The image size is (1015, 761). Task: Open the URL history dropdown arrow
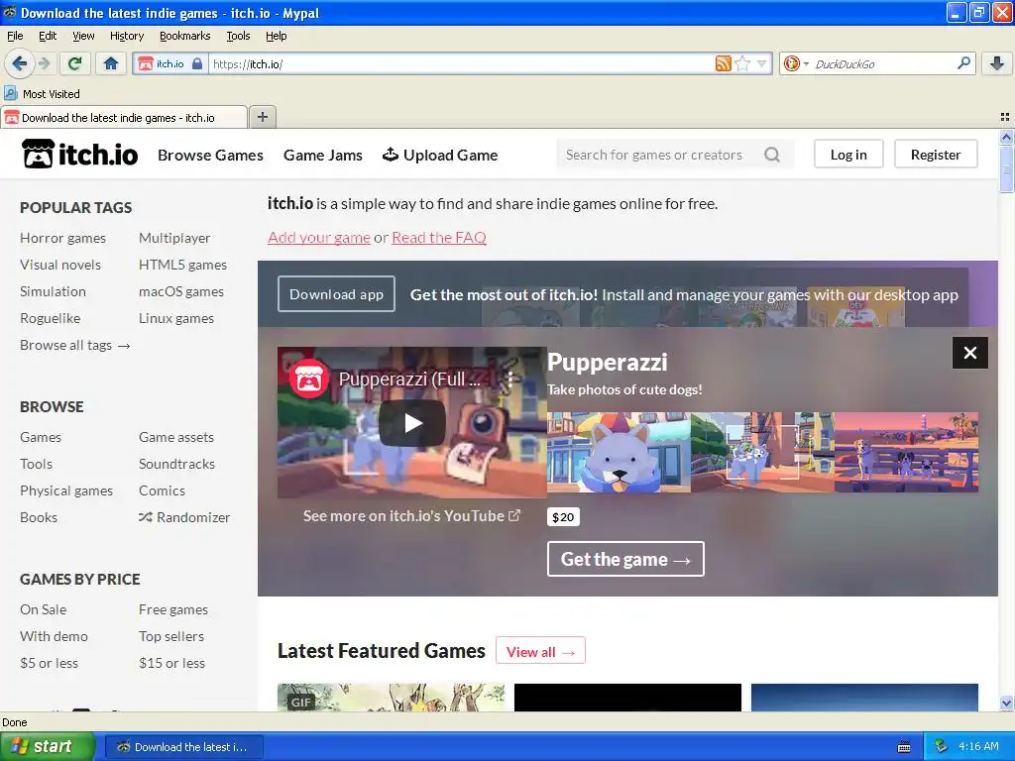(x=762, y=63)
